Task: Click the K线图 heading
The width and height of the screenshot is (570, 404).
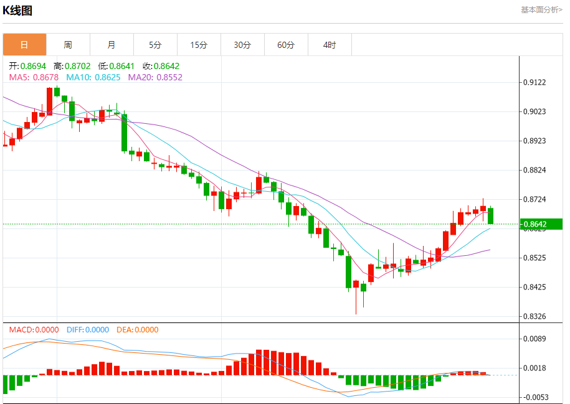Action: click(17, 11)
